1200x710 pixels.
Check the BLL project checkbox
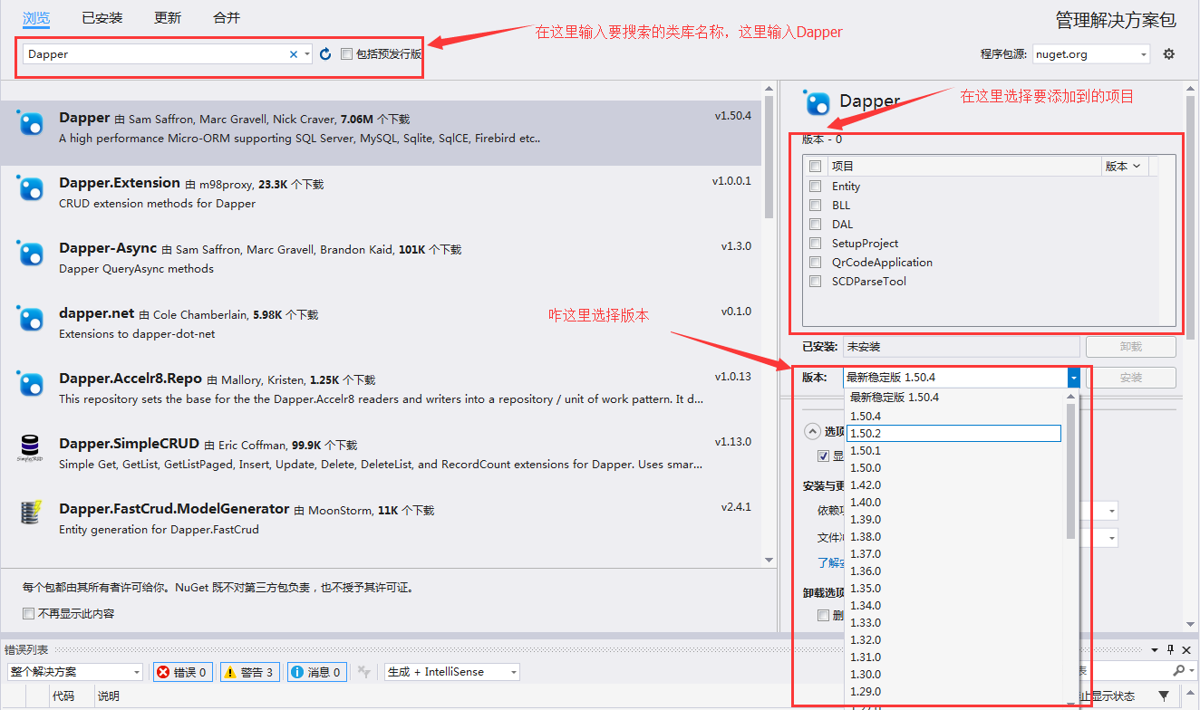click(x=816, y=205)
